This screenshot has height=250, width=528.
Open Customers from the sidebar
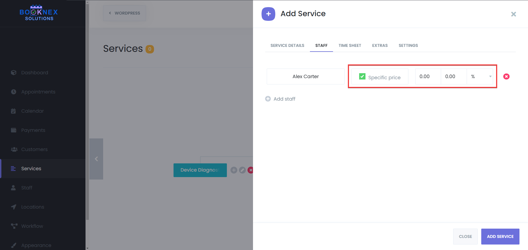34,149
